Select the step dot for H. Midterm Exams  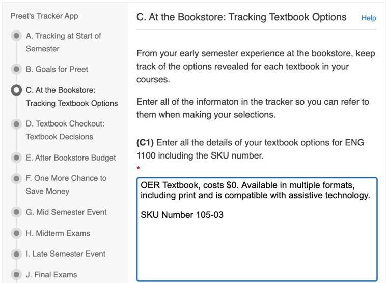17,233
